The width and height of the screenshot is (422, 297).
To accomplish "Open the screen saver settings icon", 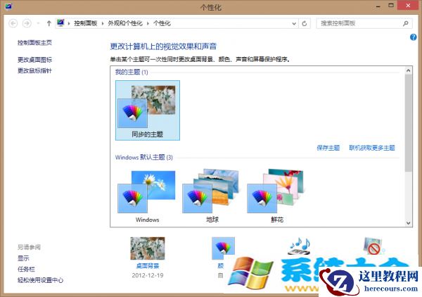I will tap(373, 246).
